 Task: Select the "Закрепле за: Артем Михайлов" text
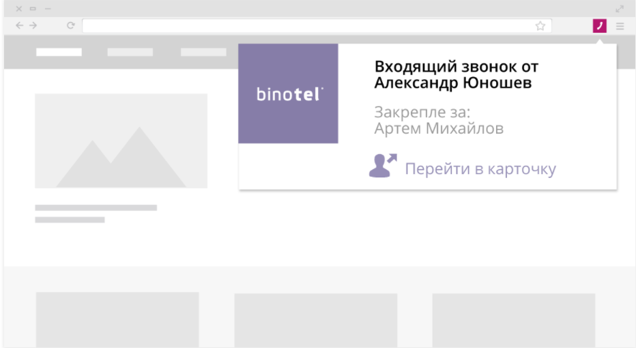tap(439, 121)
